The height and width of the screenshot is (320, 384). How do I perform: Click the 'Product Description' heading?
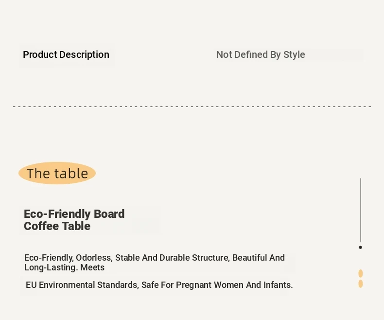66,54
